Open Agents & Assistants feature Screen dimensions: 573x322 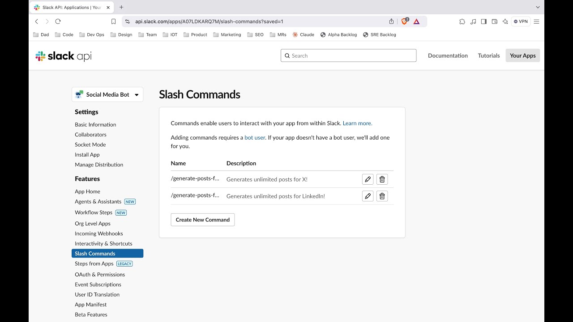(98, 201)
